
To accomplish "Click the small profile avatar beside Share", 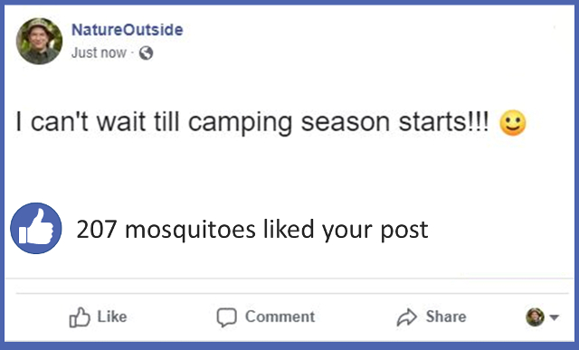I will click(x=535, y=317).
